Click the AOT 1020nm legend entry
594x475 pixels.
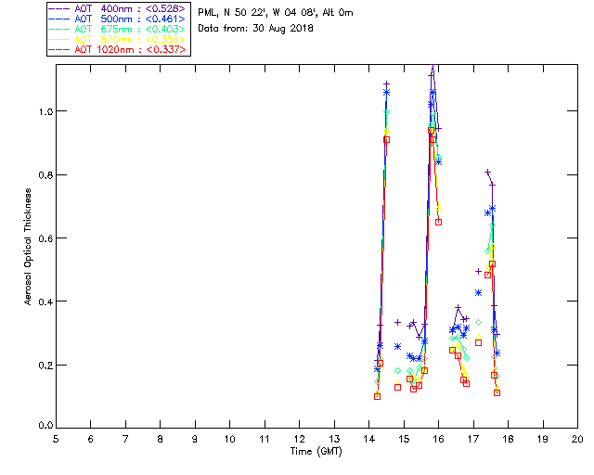(x=118, y=49)
